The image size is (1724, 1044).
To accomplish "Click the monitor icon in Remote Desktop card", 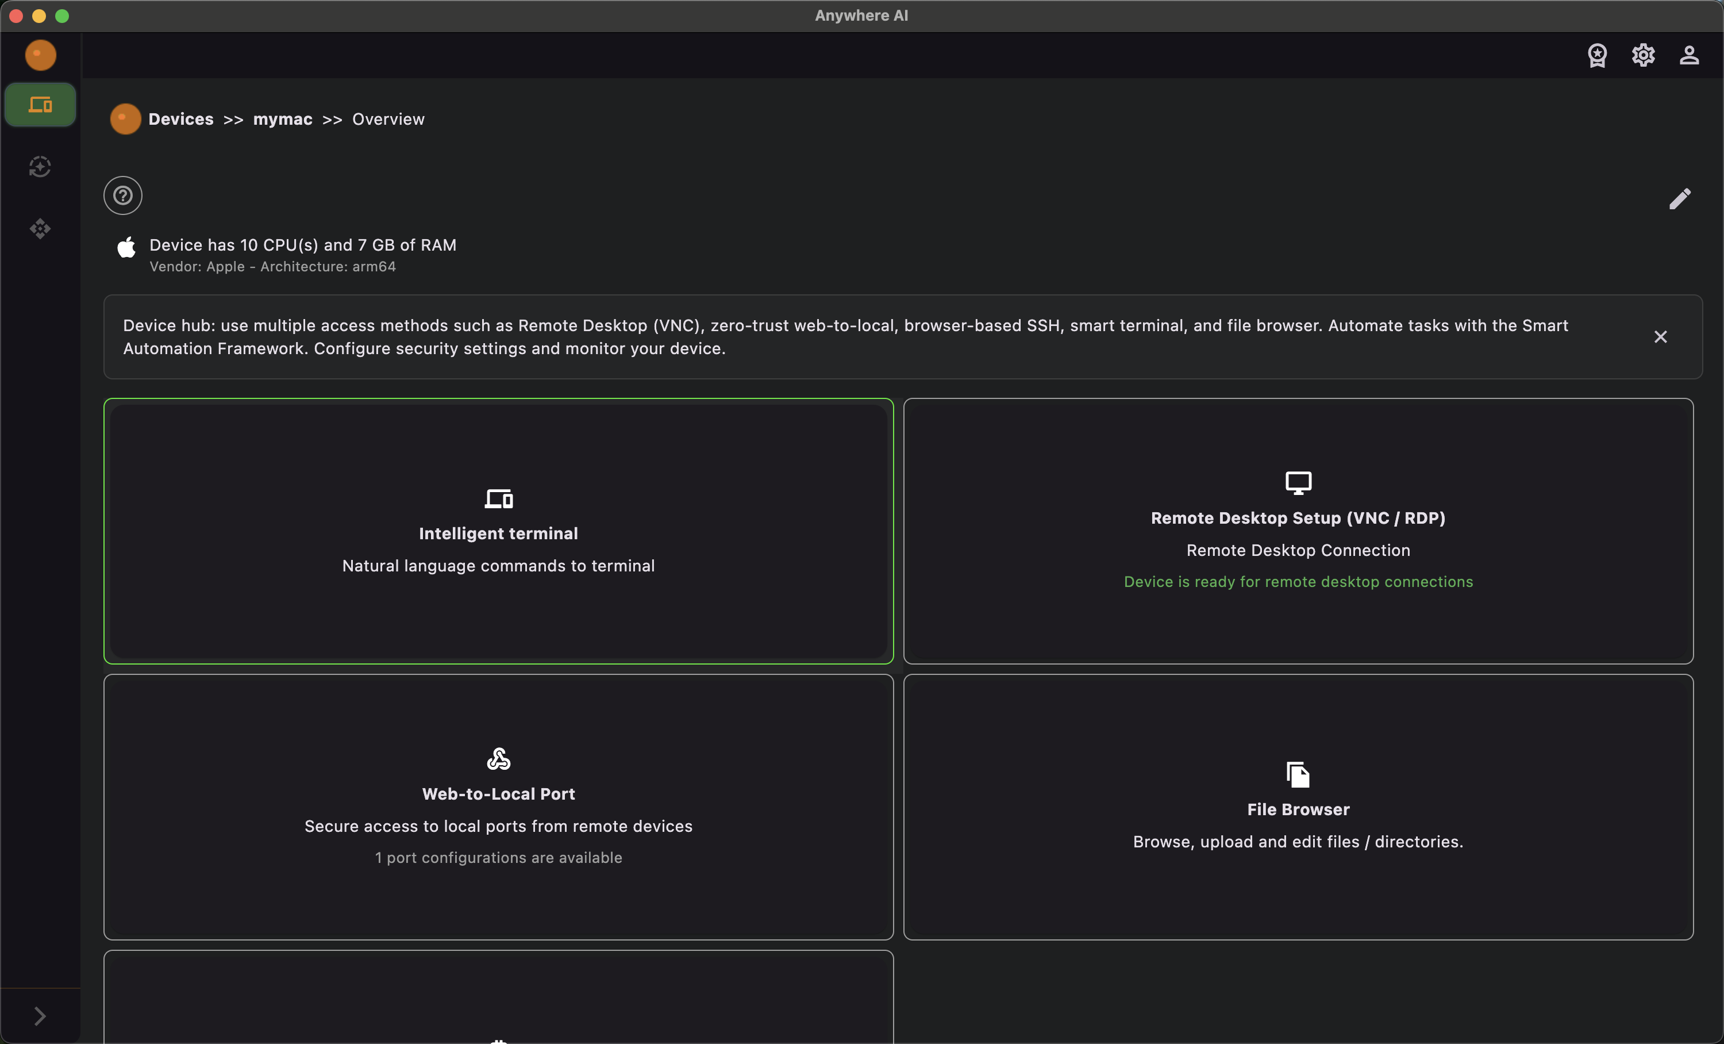I will (x=1299, y=483).
